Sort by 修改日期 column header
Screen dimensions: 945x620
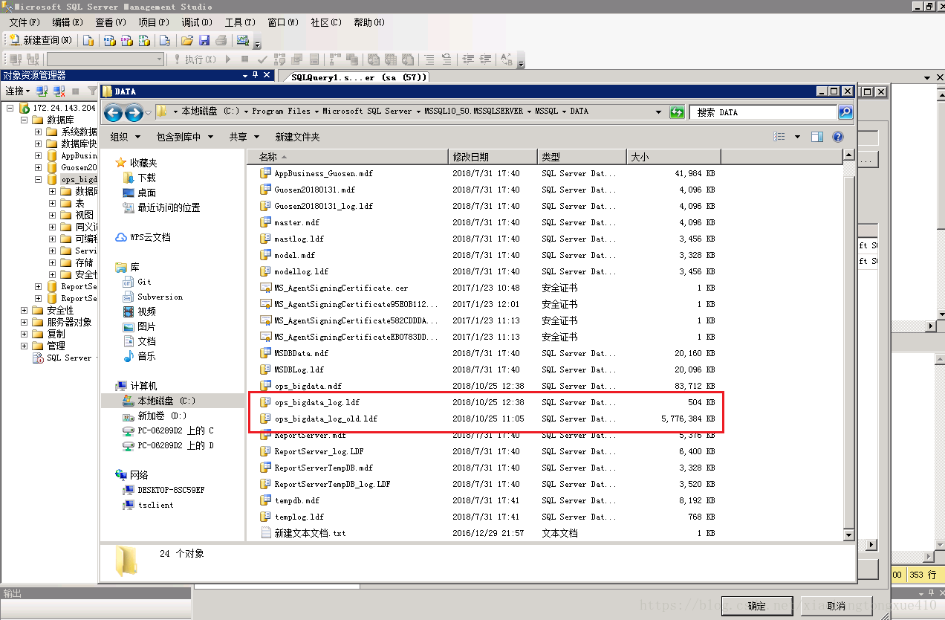(x=493, y=157)
